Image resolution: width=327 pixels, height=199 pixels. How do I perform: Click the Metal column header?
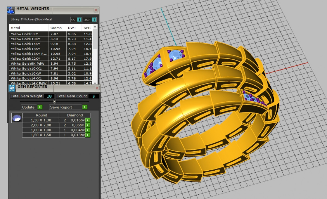coord(29,28)
